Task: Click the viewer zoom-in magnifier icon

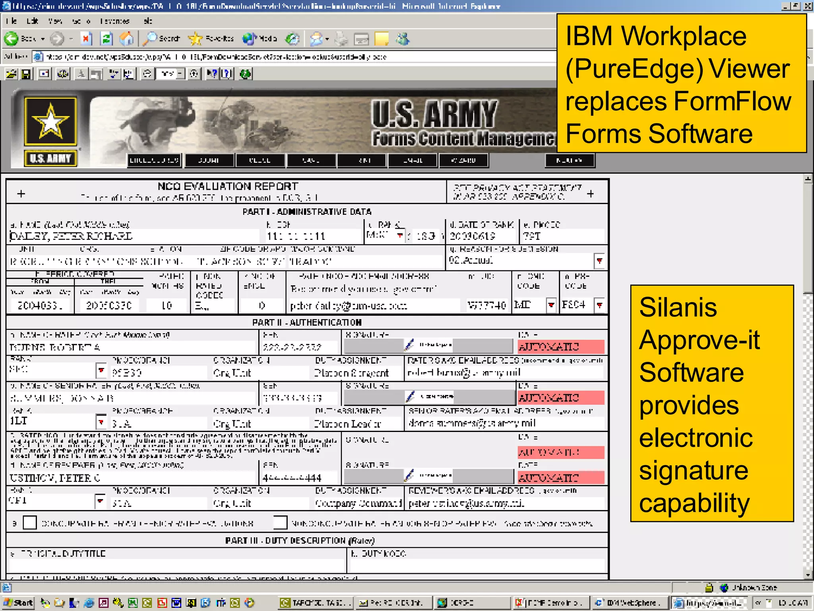Action: coord(194,74)
